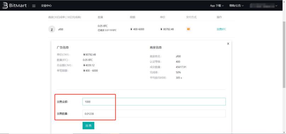Click the 商家信息 heading

[x=156, y=48]
